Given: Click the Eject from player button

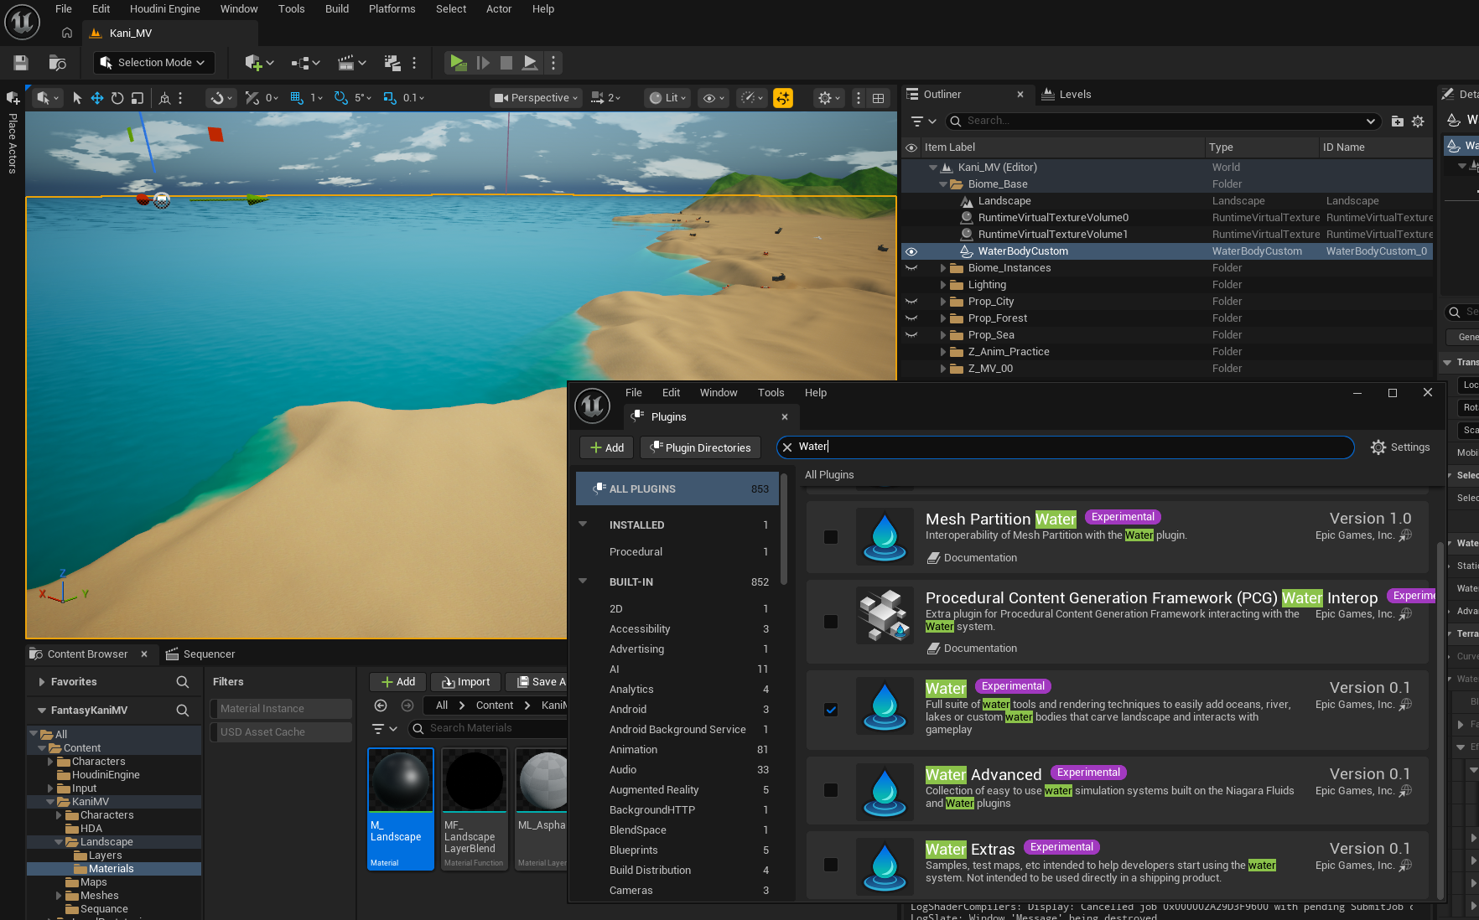Looking at the screenshot, I should [x=530, y=63].
